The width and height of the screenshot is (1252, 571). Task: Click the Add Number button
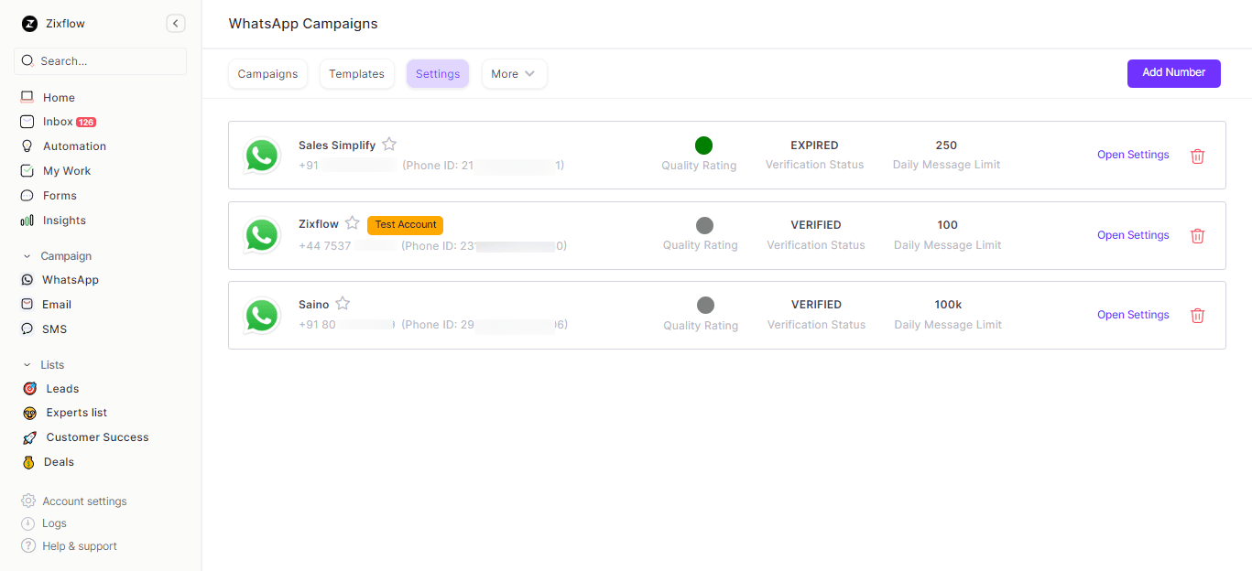1173,73
